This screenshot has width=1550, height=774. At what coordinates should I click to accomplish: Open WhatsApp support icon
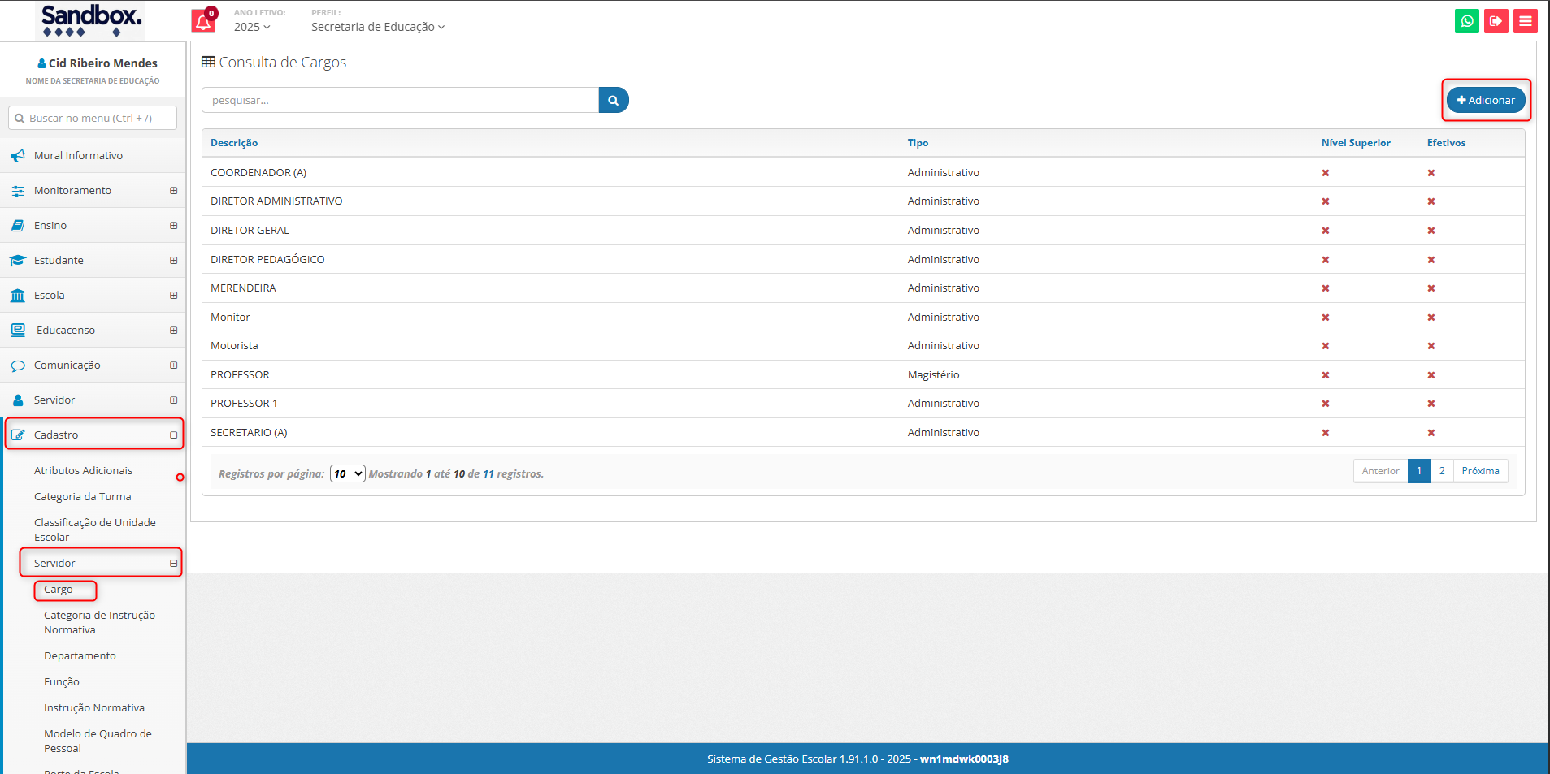coord(1466,21)
